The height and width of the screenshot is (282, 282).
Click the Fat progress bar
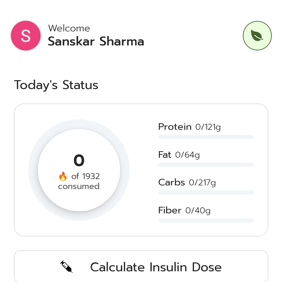206,165
